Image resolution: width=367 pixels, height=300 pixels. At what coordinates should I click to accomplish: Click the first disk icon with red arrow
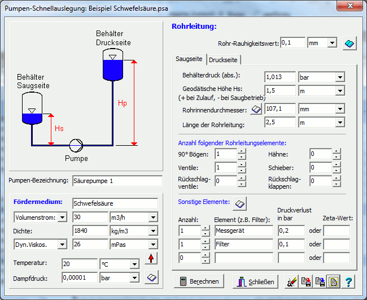pos(306,281)
